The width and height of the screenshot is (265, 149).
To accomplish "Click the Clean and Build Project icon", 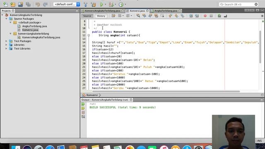I will 93,5.
